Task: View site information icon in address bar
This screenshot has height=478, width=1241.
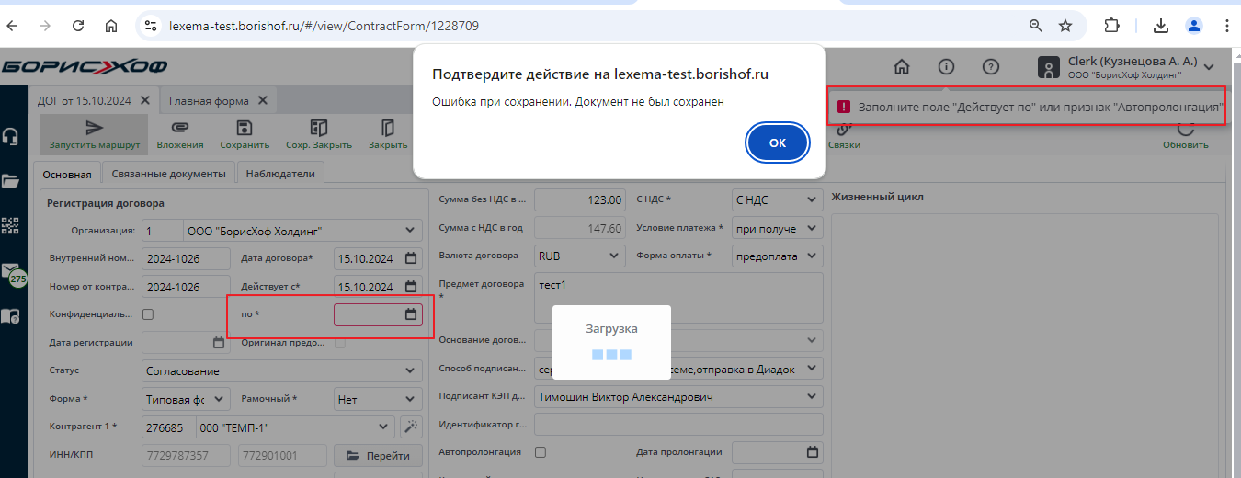Action: tap(152, 26)
